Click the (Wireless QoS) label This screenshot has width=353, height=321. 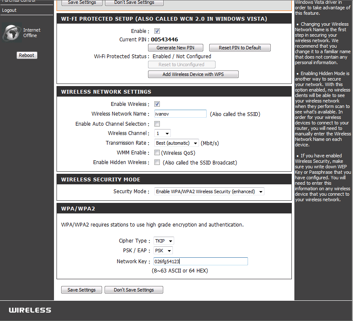[x=178, y=153]
